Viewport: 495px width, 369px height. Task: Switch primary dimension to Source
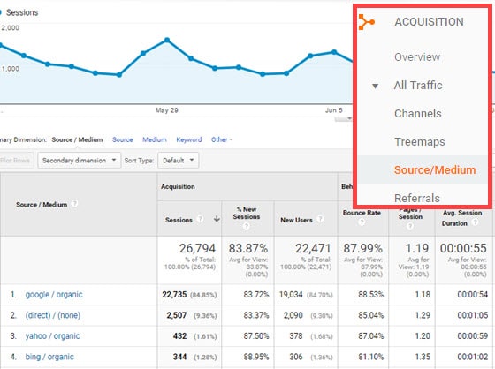coord(123,139)
